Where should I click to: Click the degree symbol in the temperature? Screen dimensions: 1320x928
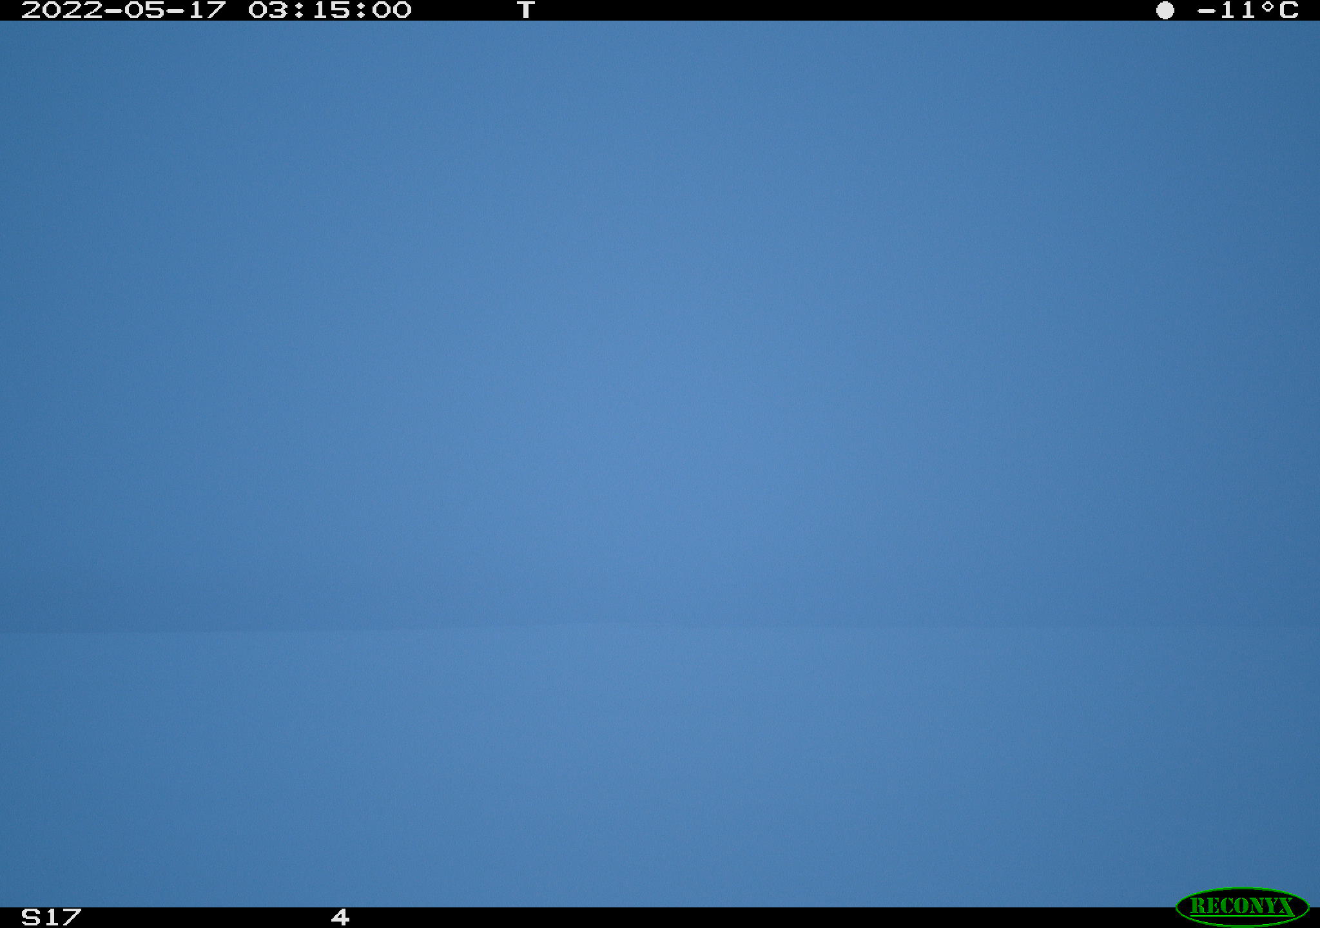[x=1267, y=6]
